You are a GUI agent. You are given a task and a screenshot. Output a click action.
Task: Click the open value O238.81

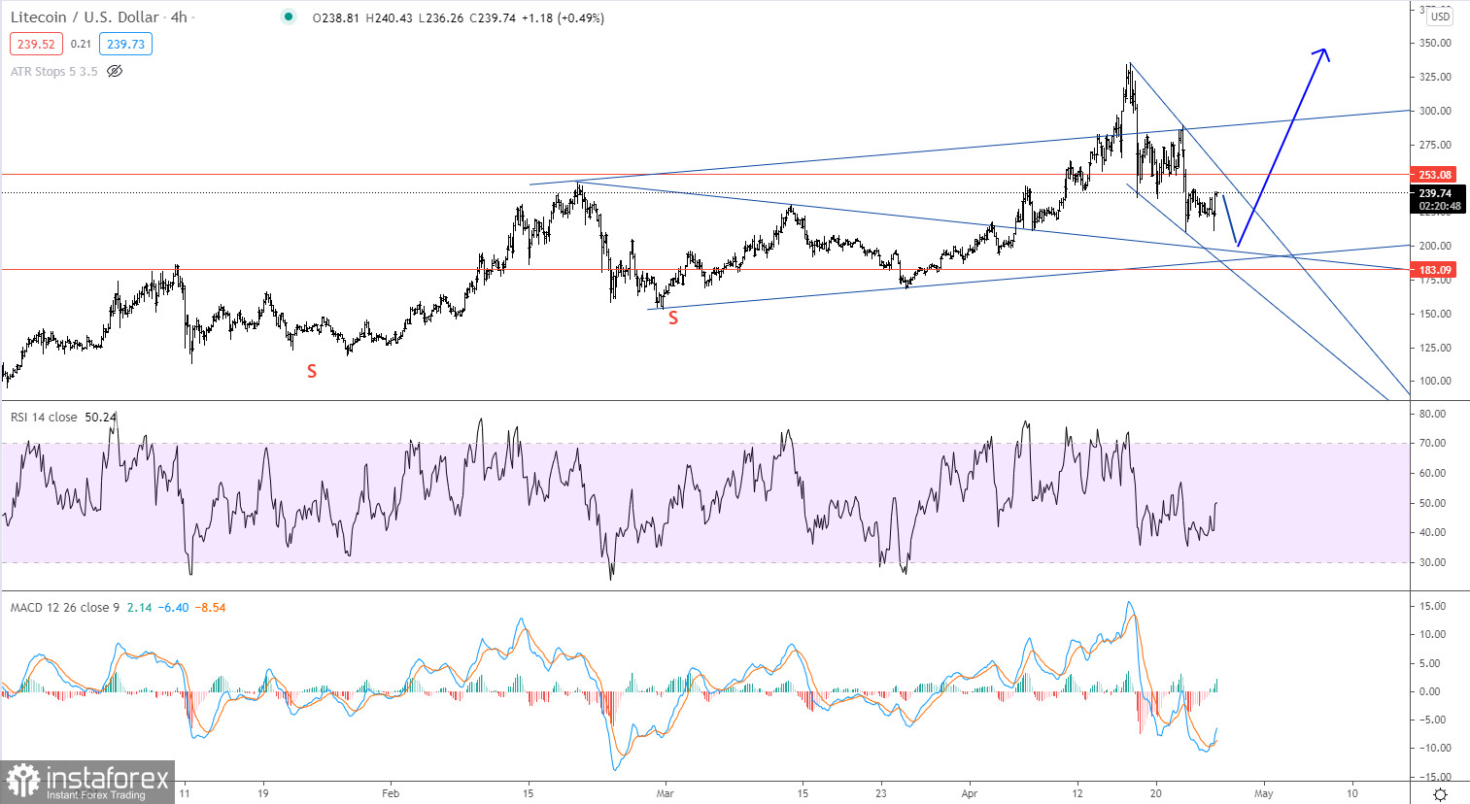tap(337, 17)
